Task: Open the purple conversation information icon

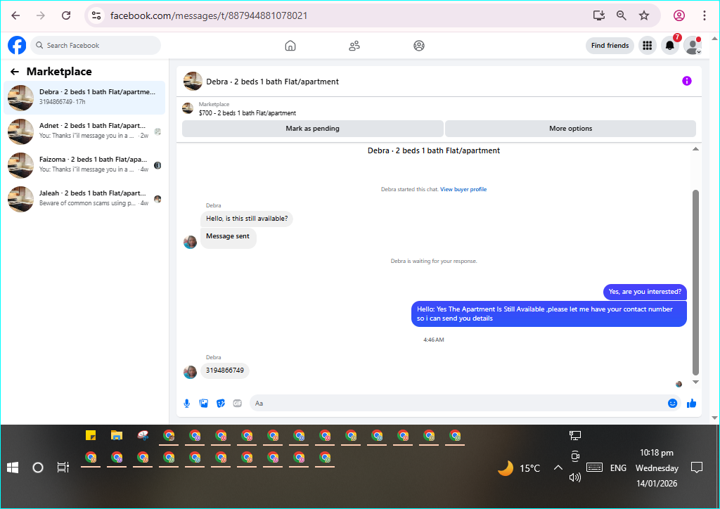Action: point(686,81)
